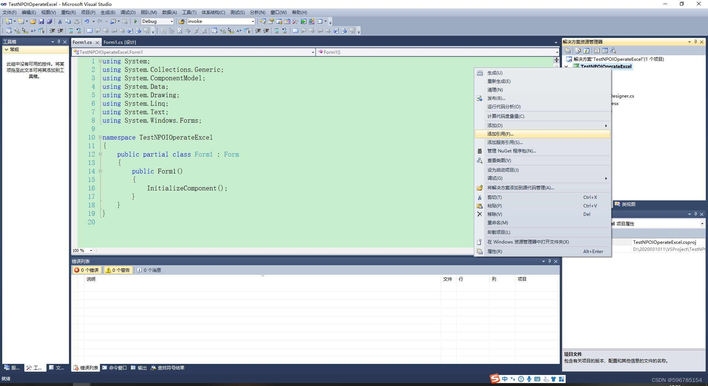Start debugging with the green play icon
This screenshot has height=386, width=708.
136,21
